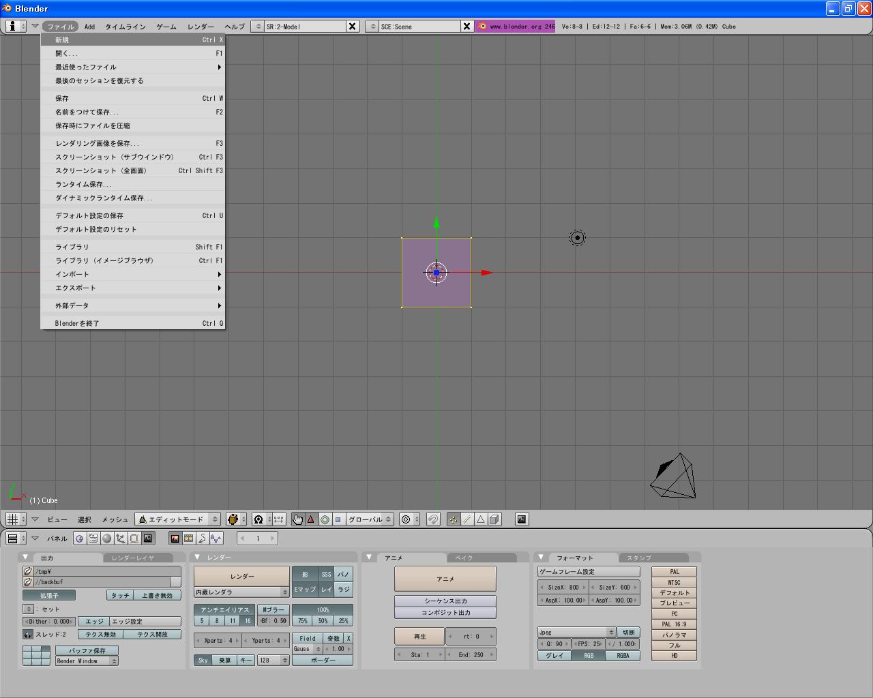Open the グローバル orientation dropdown
Image resolution: width=873 pixels, height=698 pixels.
tap(370, 519)
